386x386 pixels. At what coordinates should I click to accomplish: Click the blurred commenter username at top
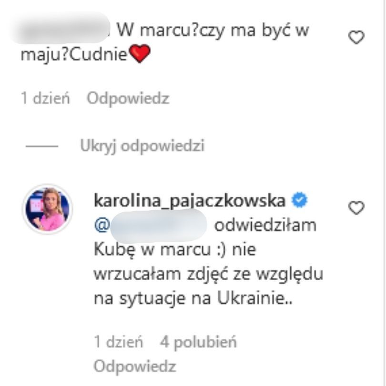pyautogui.click(x=60, y=28)
